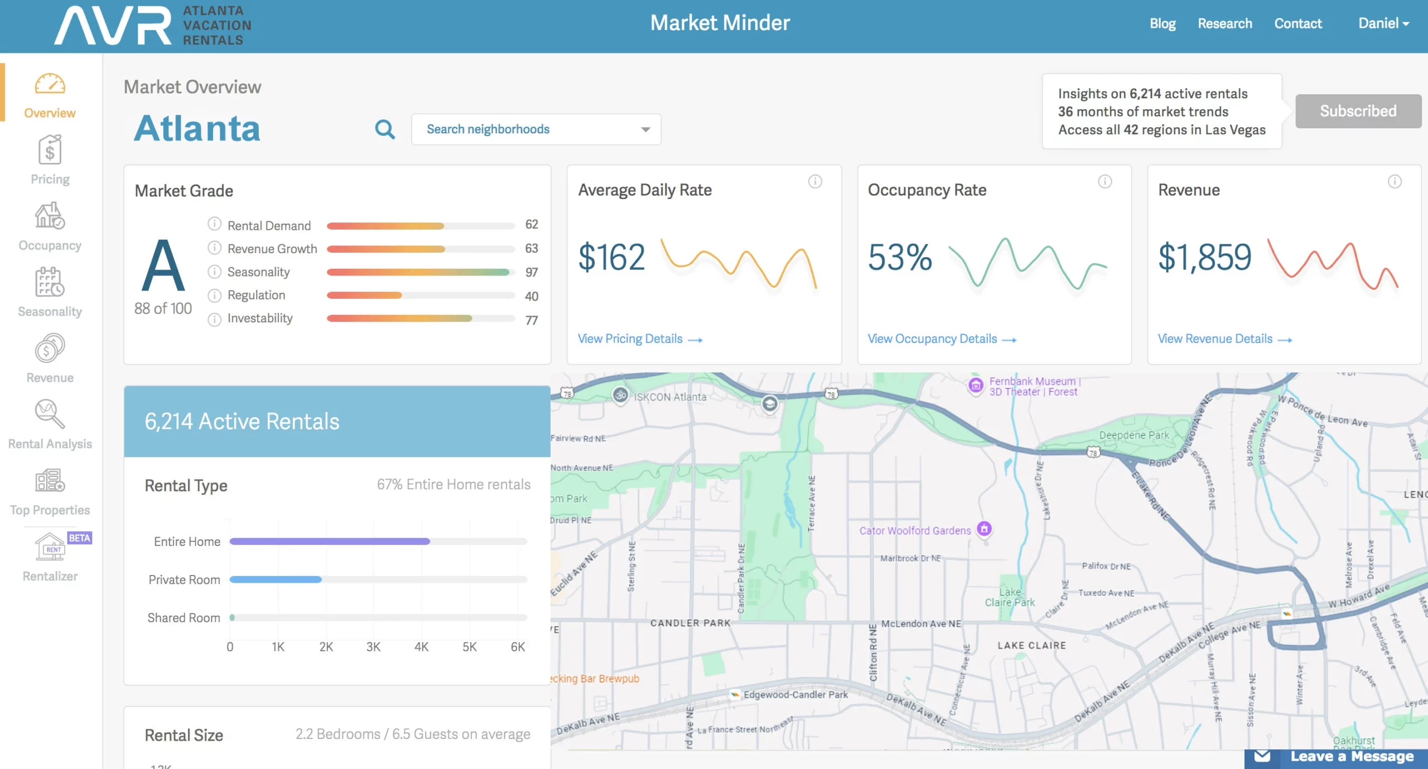Click the Revenue sparkline chart
This screenshot has width=1428, height=769.
1333,265
